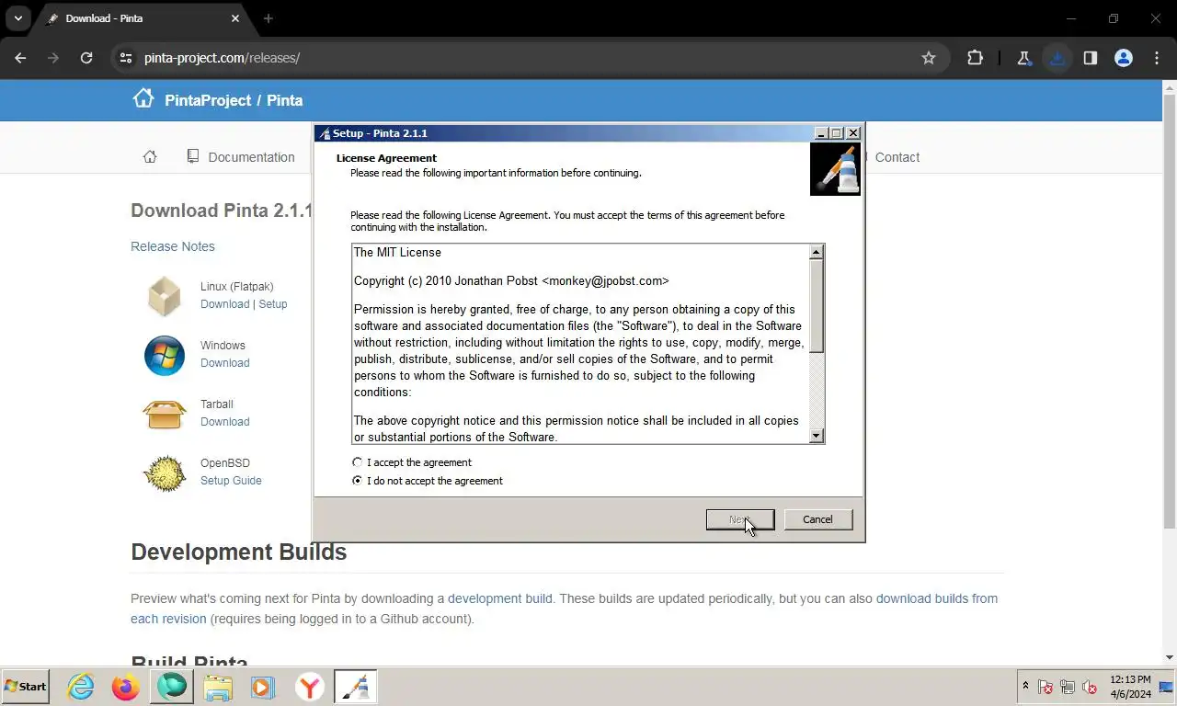
Task: Toggle the browser side panel
Action: (x=1091, y=58)
